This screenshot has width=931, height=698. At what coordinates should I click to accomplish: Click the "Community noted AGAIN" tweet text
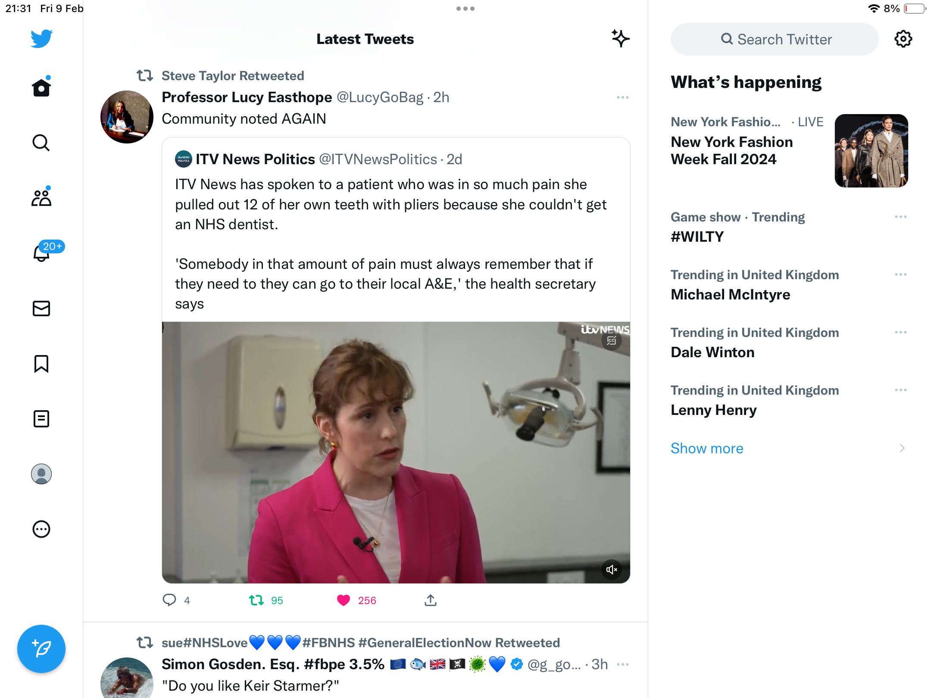pos(244,119)
